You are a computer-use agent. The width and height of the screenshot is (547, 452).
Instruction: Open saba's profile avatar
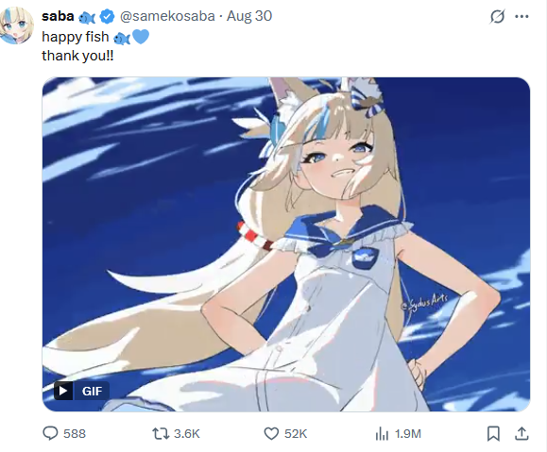[x=16, y=25]
